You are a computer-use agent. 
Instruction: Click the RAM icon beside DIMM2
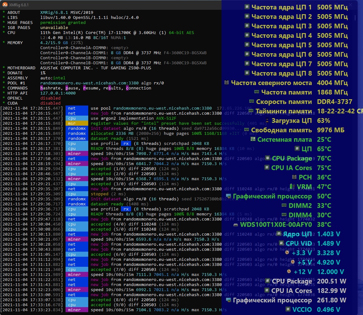click(284, 205)
